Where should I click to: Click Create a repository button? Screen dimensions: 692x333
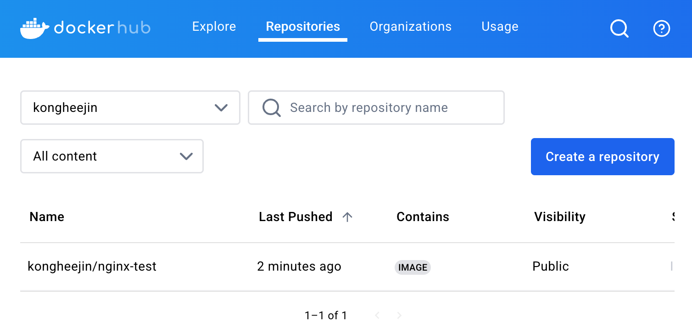[x=603, y=157]
